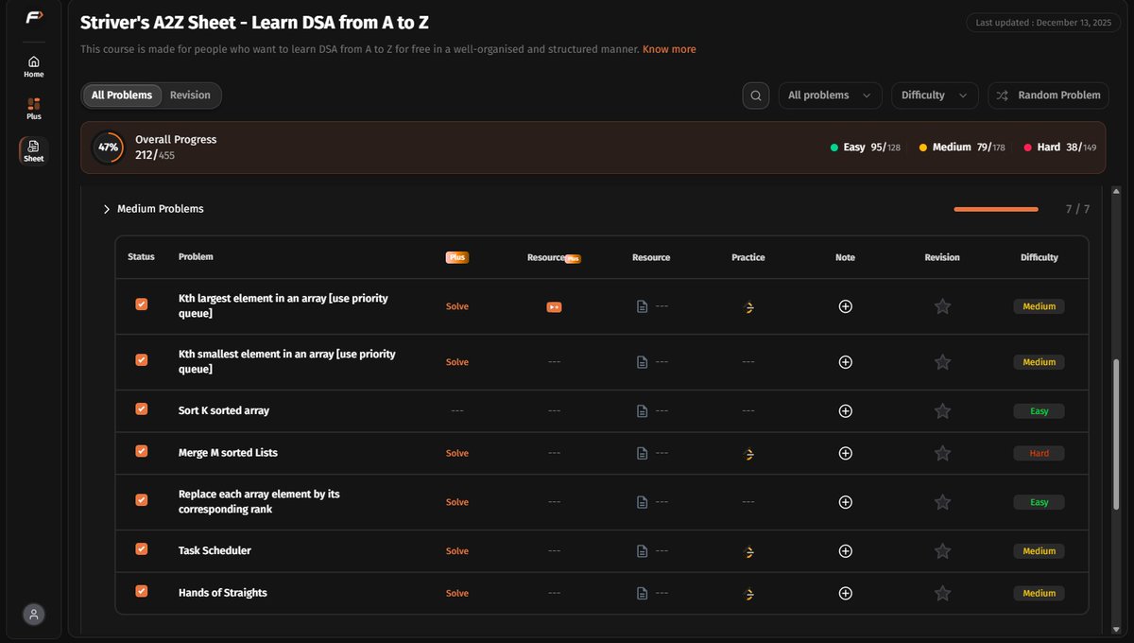Click the Last updated date label
Screen dimensions: 1134x643
tap(1045, 23)
